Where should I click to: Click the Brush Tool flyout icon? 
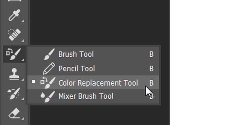[x=49, y=54]
